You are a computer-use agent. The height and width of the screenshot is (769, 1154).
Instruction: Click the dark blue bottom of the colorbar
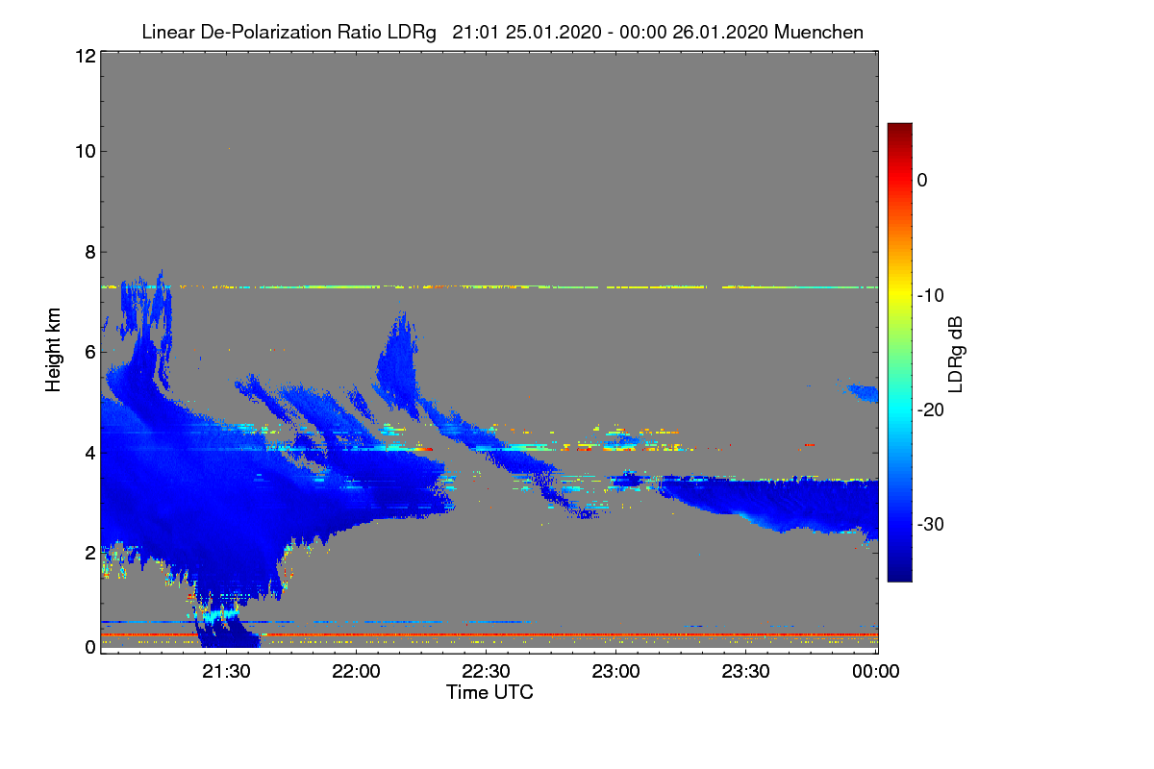coord(899,574)
